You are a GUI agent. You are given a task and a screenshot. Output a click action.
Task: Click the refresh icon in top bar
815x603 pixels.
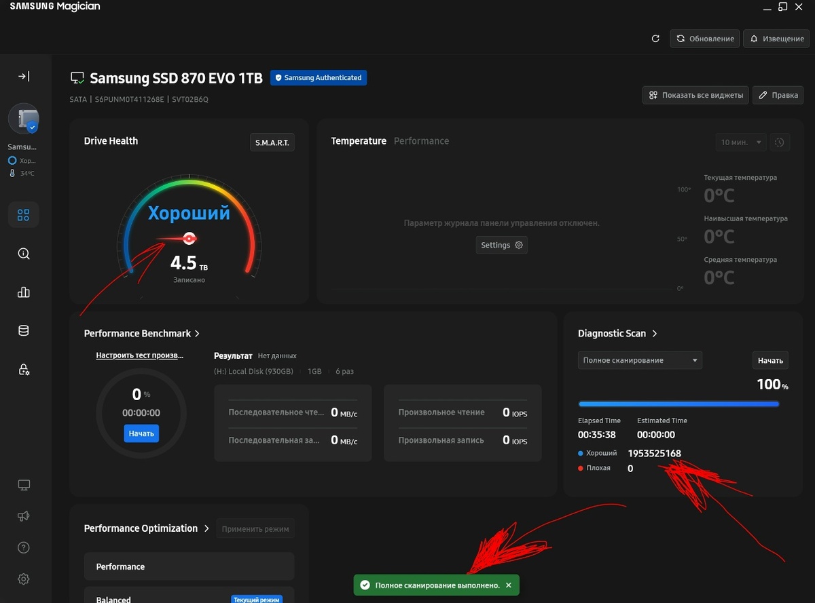tap(655, 39)
